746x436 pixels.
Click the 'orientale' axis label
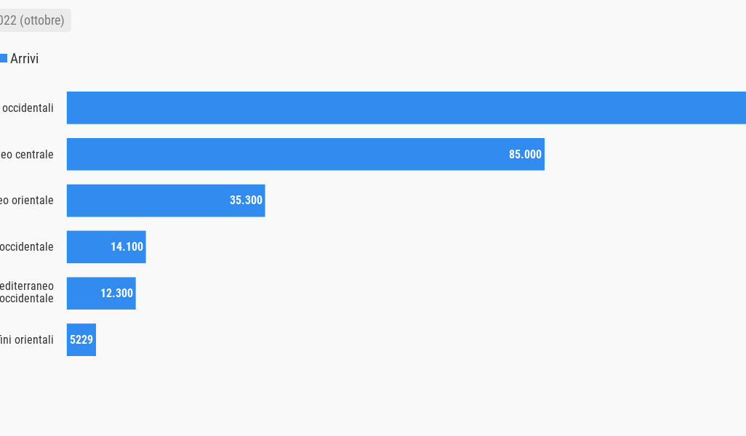pyautogui.click(x=27, y=200)
